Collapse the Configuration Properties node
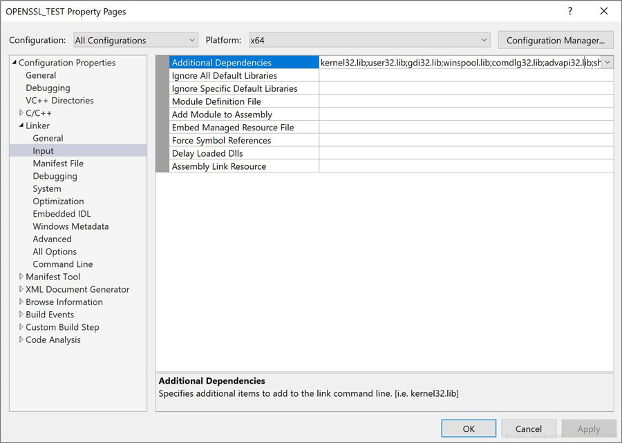Image resolution: width=622 pixels, height=443 pixels. [x=15, y=62]
